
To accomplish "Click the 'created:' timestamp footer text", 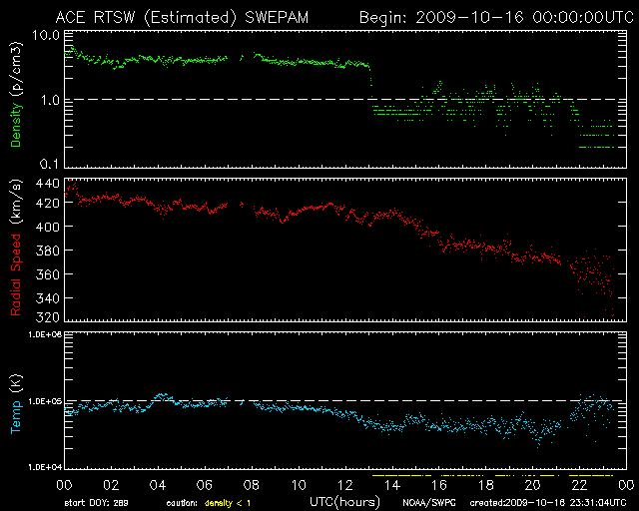I will click(x=548, y=503).
